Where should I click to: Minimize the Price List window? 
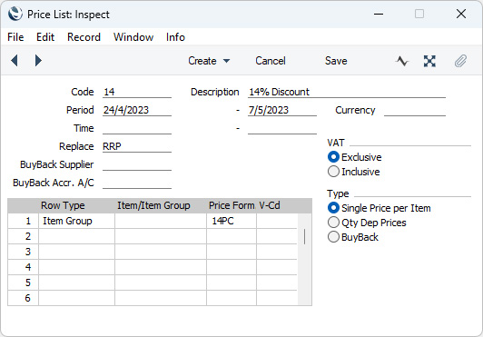click(379, 14)
